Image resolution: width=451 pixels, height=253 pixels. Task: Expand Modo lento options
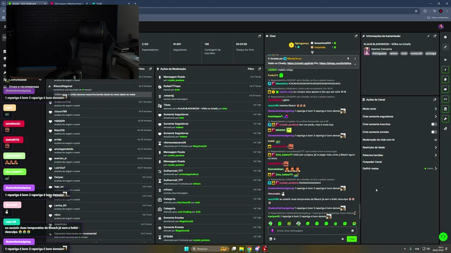(435, 109)
